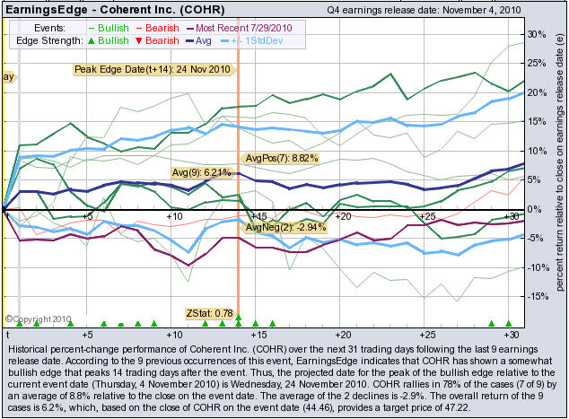Select the AvgPos(7): 8.82% data label
Screen dimensions: 569x419
[x=282, y=159]
